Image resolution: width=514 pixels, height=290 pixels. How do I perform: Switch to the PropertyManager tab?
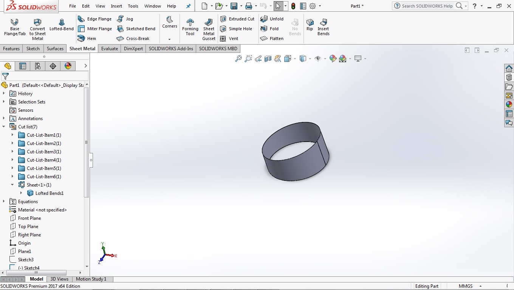(x=23, y=66)
